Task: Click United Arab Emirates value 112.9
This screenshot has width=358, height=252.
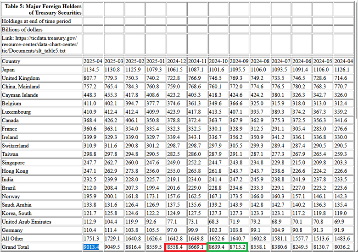Action: (90, 221)
